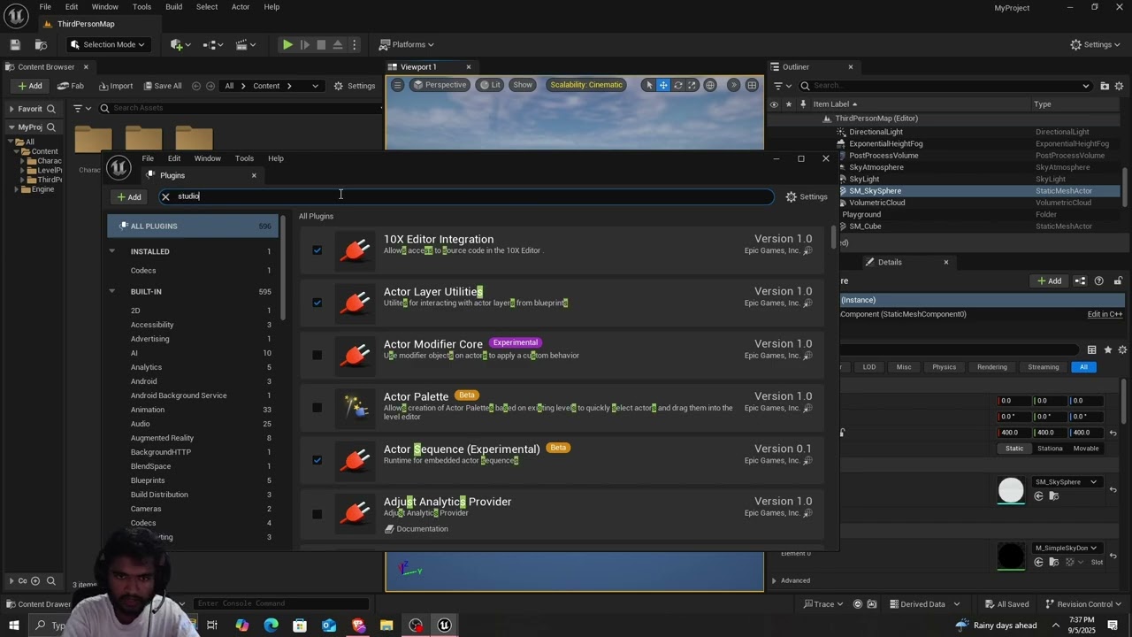Set mobility to Static
This screenshot has height=637, width=1132.
pos(1014,449)
